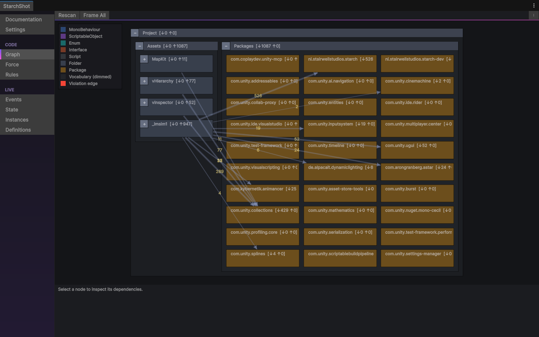This screenshot has height=337, width=539.
Task: Collapse the Assets group
Action: tap(139, 46)
